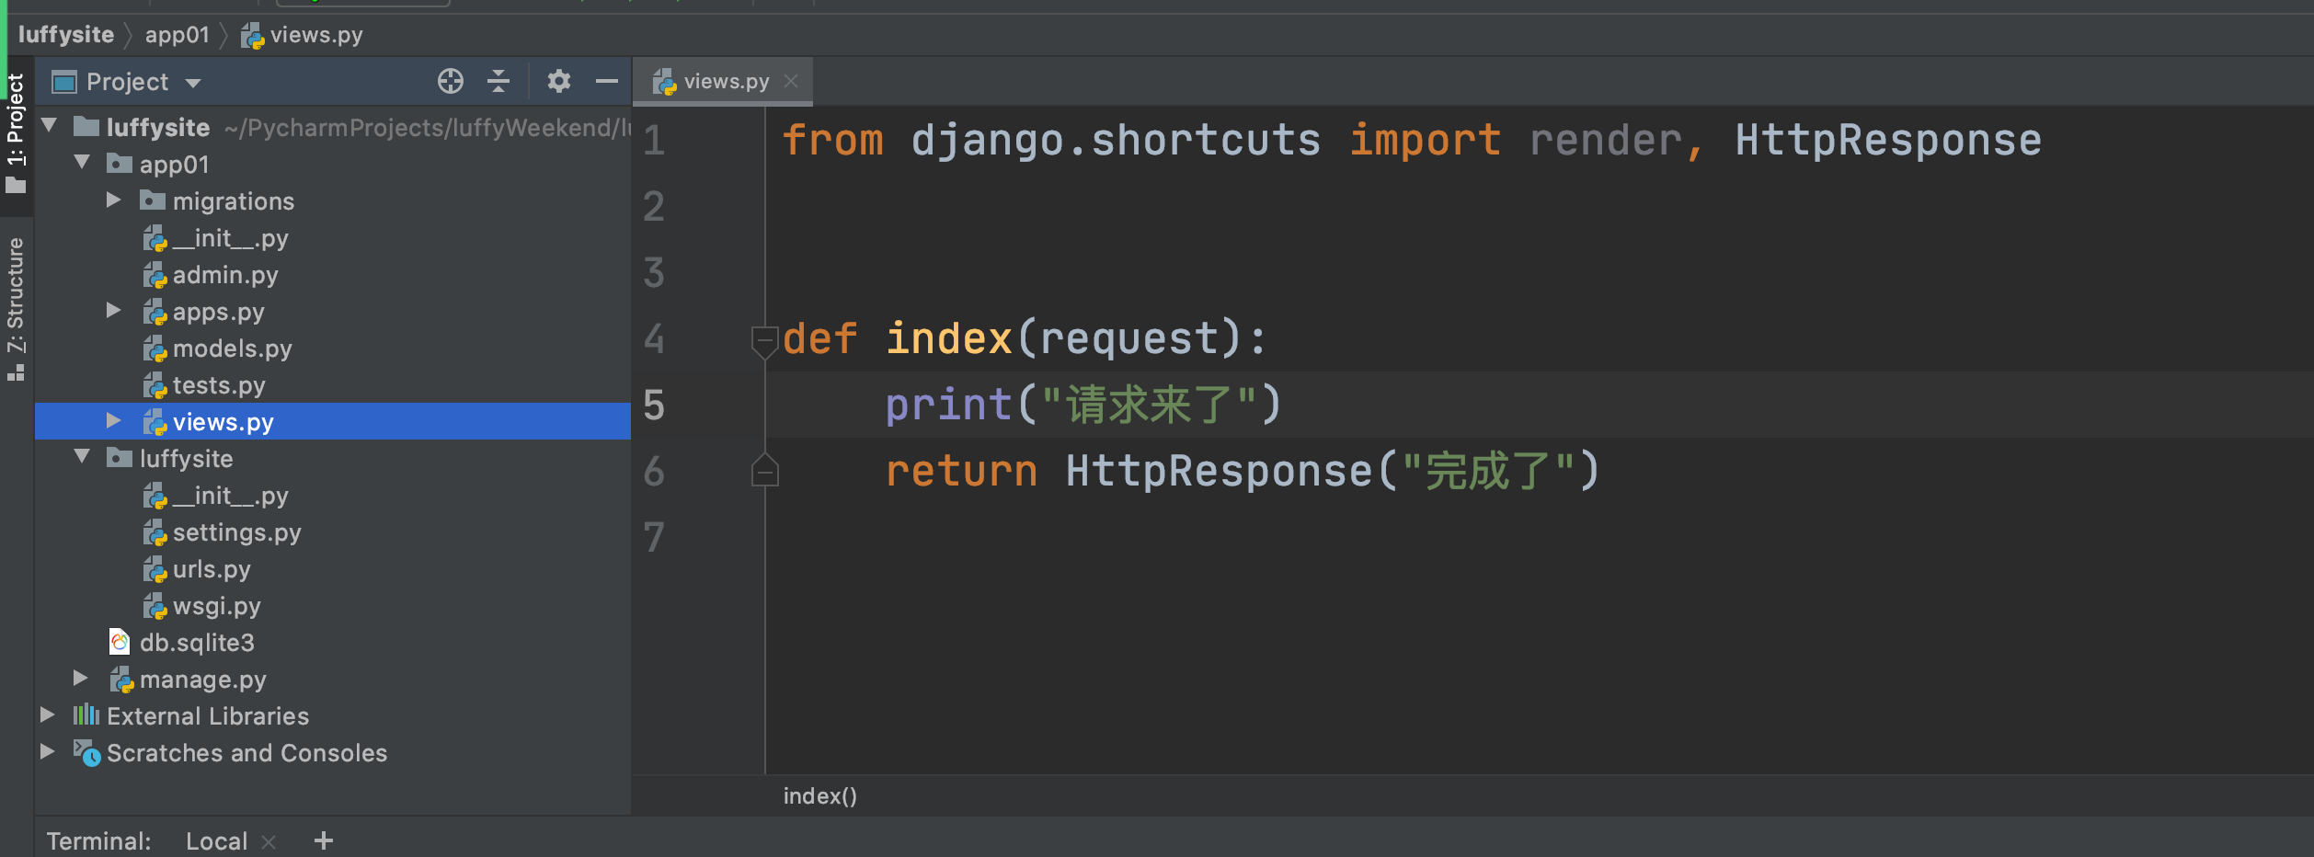
Task: Close the views.py editor tab
Action: (791, 82)
